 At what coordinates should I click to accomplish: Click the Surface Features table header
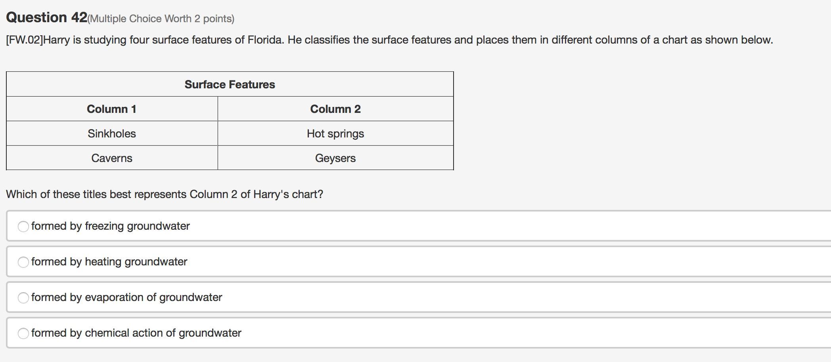click(x=230, y=84)
